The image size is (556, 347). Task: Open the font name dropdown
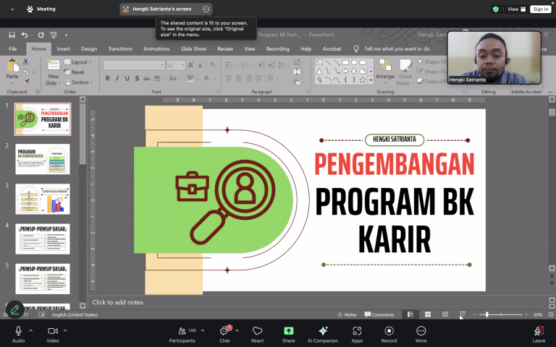[162, 65]
